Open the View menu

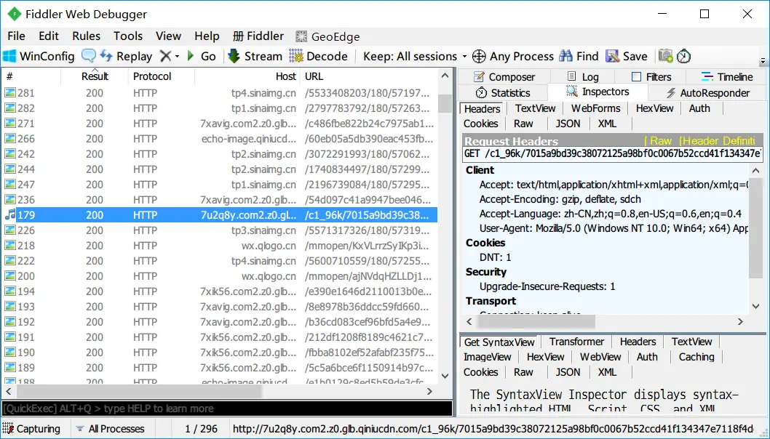tap(168, 36)
